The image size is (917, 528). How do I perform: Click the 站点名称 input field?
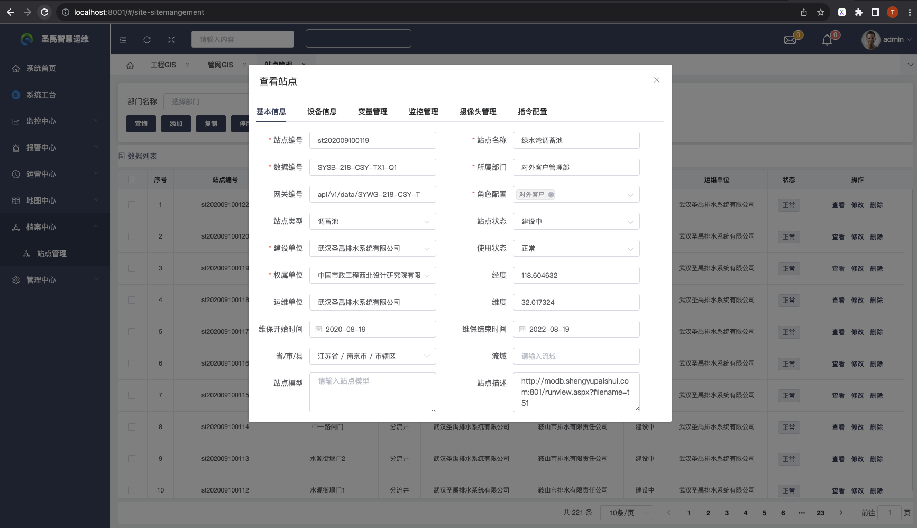pyautogui.click(x=576, y=141)
